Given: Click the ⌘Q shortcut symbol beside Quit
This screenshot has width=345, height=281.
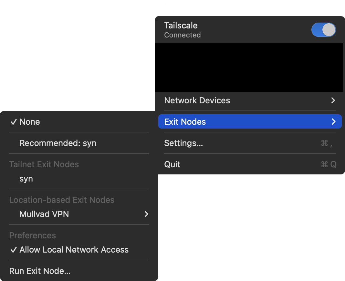Looking at the screenshot, I should [329, 164].
